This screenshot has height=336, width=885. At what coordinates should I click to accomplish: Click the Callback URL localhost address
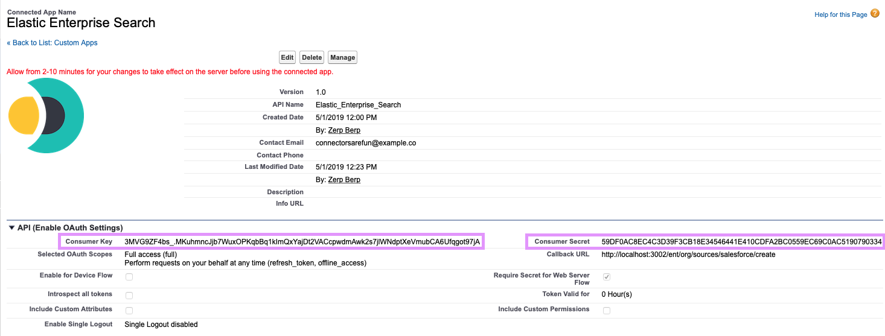click(x=688, y=255)
